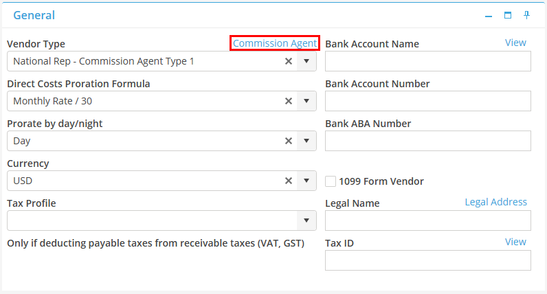Select the Legal Name text field
Screen dimensions: 547x294
(427, 220)
